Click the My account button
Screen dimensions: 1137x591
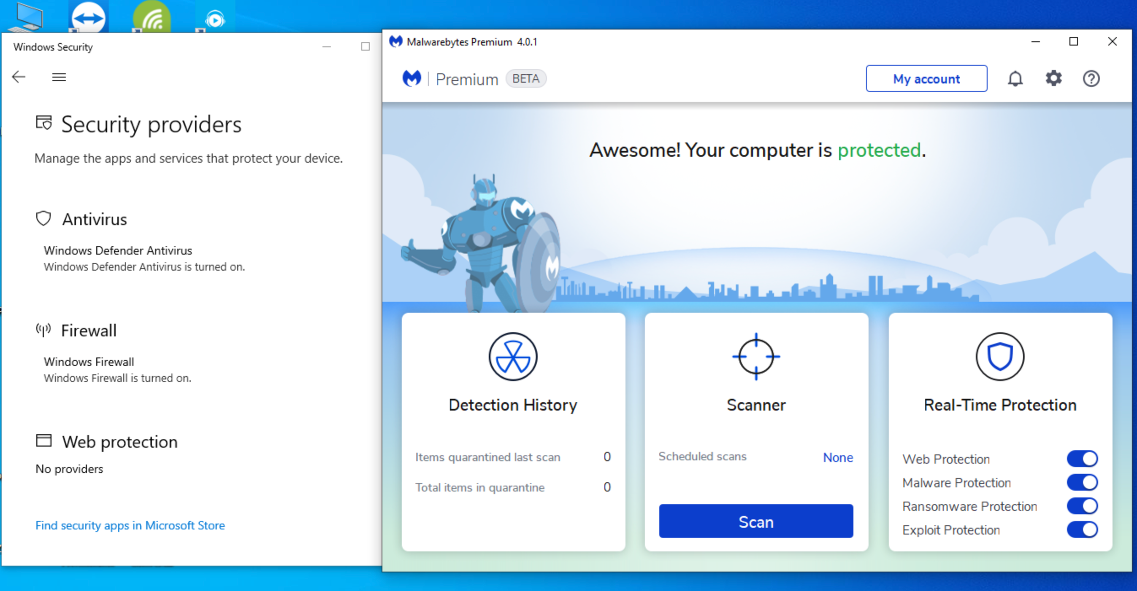926,78
